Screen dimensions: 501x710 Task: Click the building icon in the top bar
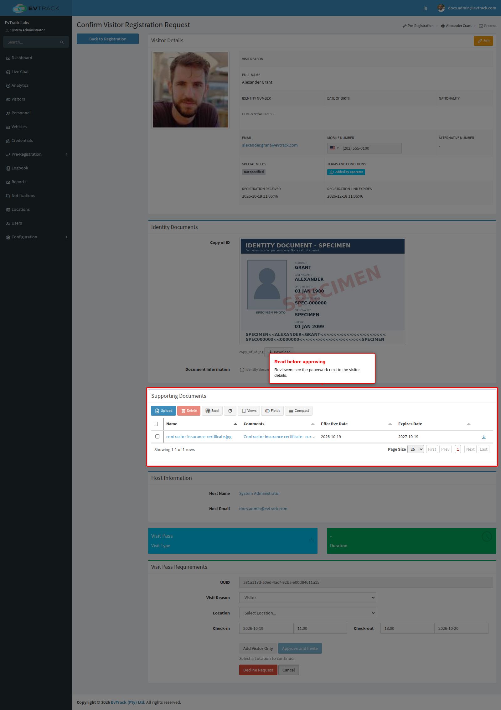425,8
